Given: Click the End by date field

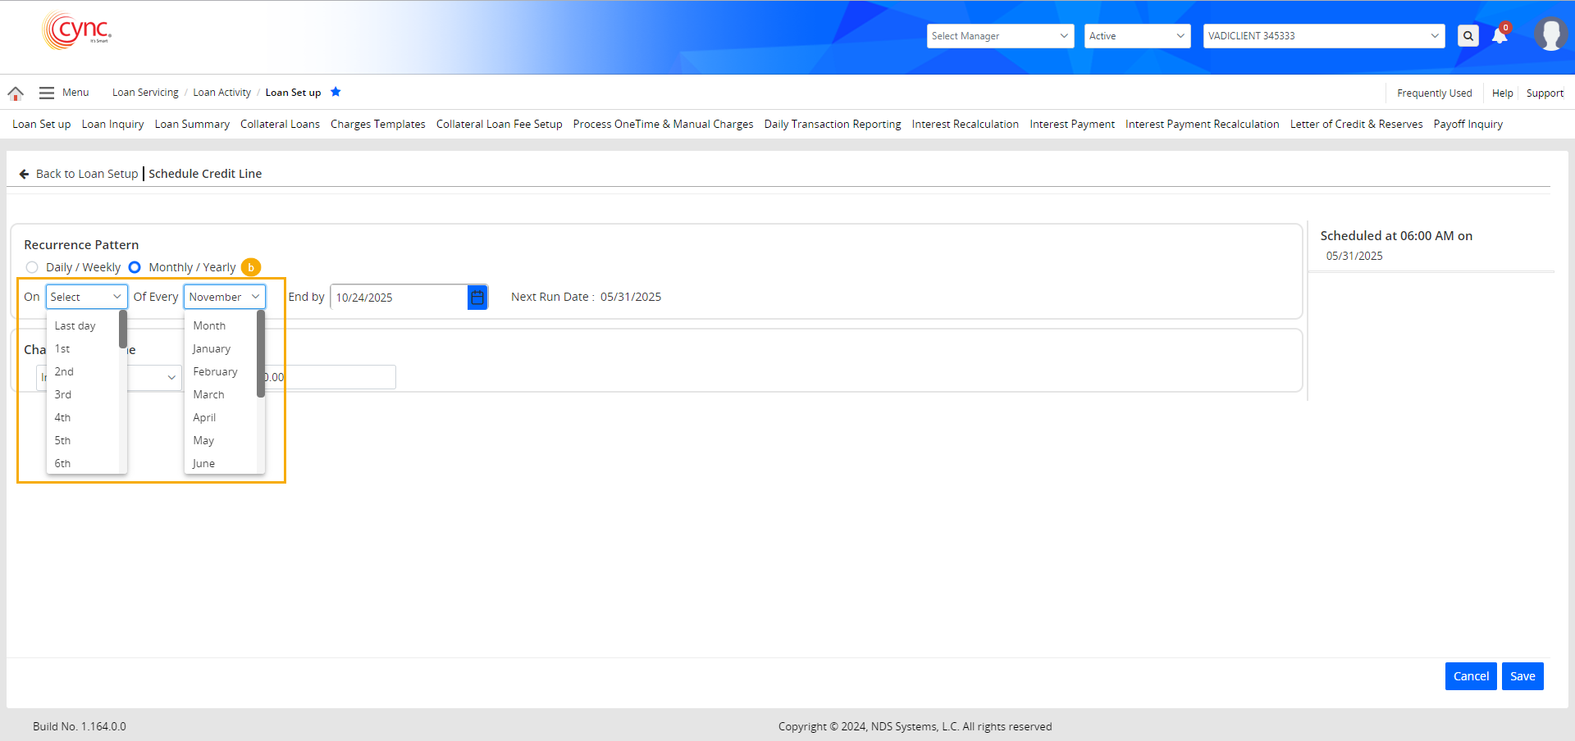Looking at the screenshot, I should click(x=398, y=297).
